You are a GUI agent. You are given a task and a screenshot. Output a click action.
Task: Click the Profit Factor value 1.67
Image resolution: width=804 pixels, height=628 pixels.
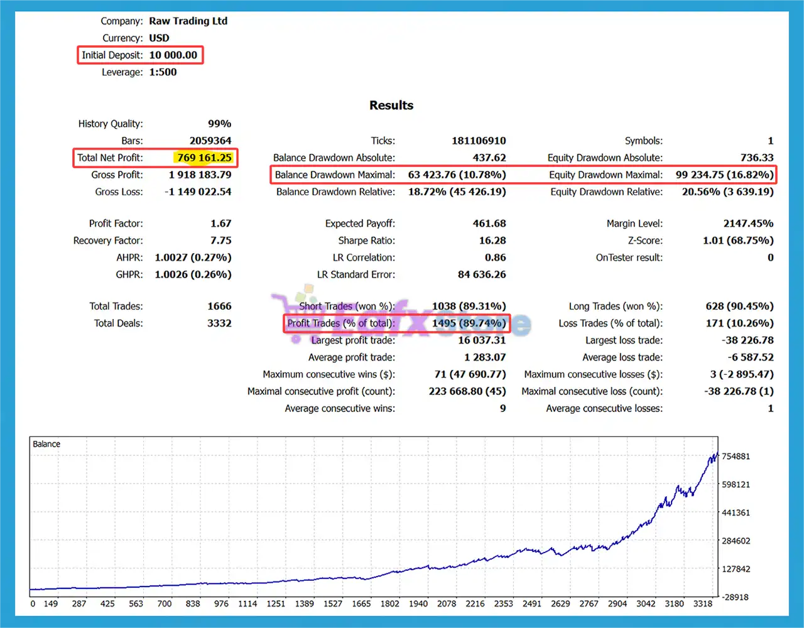click(x=223, y=223)
